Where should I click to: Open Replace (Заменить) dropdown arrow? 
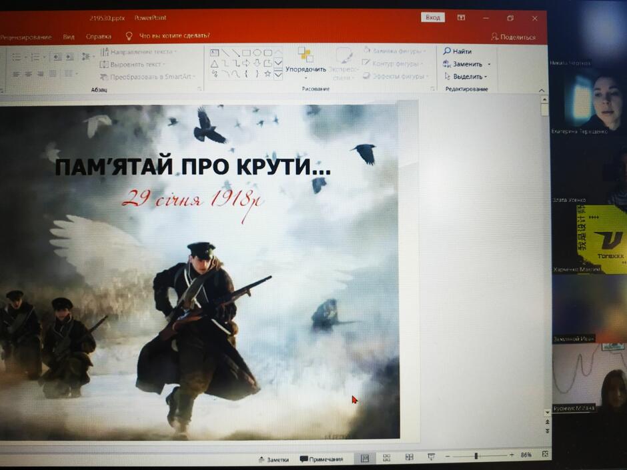pos(489,64)
